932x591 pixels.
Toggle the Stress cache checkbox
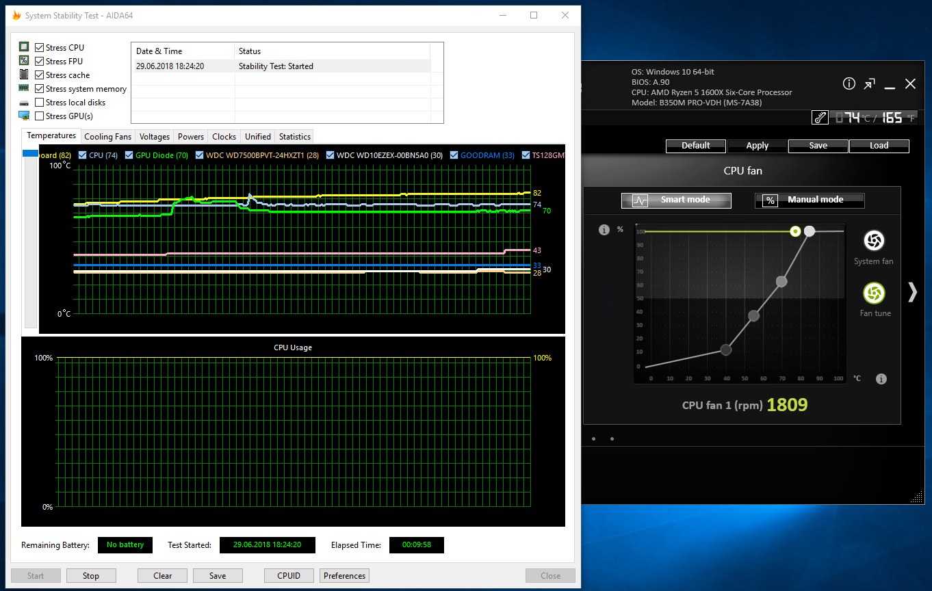[40, 75]
